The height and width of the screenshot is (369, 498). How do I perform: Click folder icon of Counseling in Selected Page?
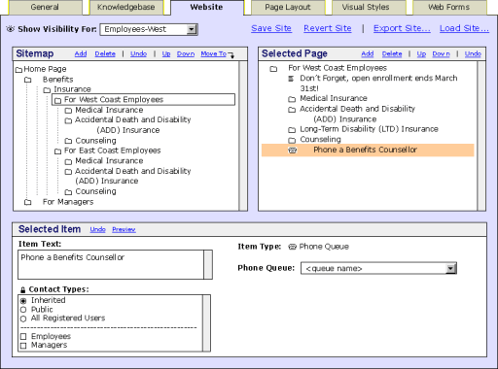coord(292,140)
